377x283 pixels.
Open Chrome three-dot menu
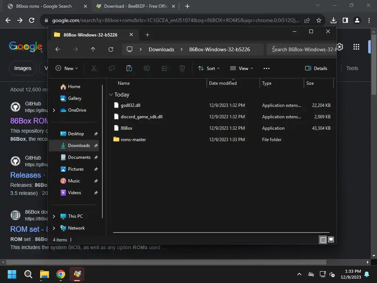(x=369, y=21)
